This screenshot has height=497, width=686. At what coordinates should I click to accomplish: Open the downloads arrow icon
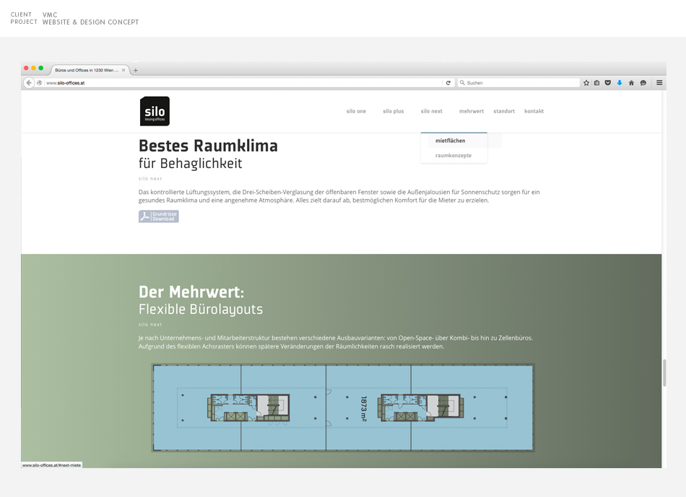pyautogui.click(x=620, y=83)
